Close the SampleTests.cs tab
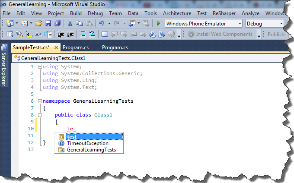Screen dimensions: 294x183 [x=56, y=47]
